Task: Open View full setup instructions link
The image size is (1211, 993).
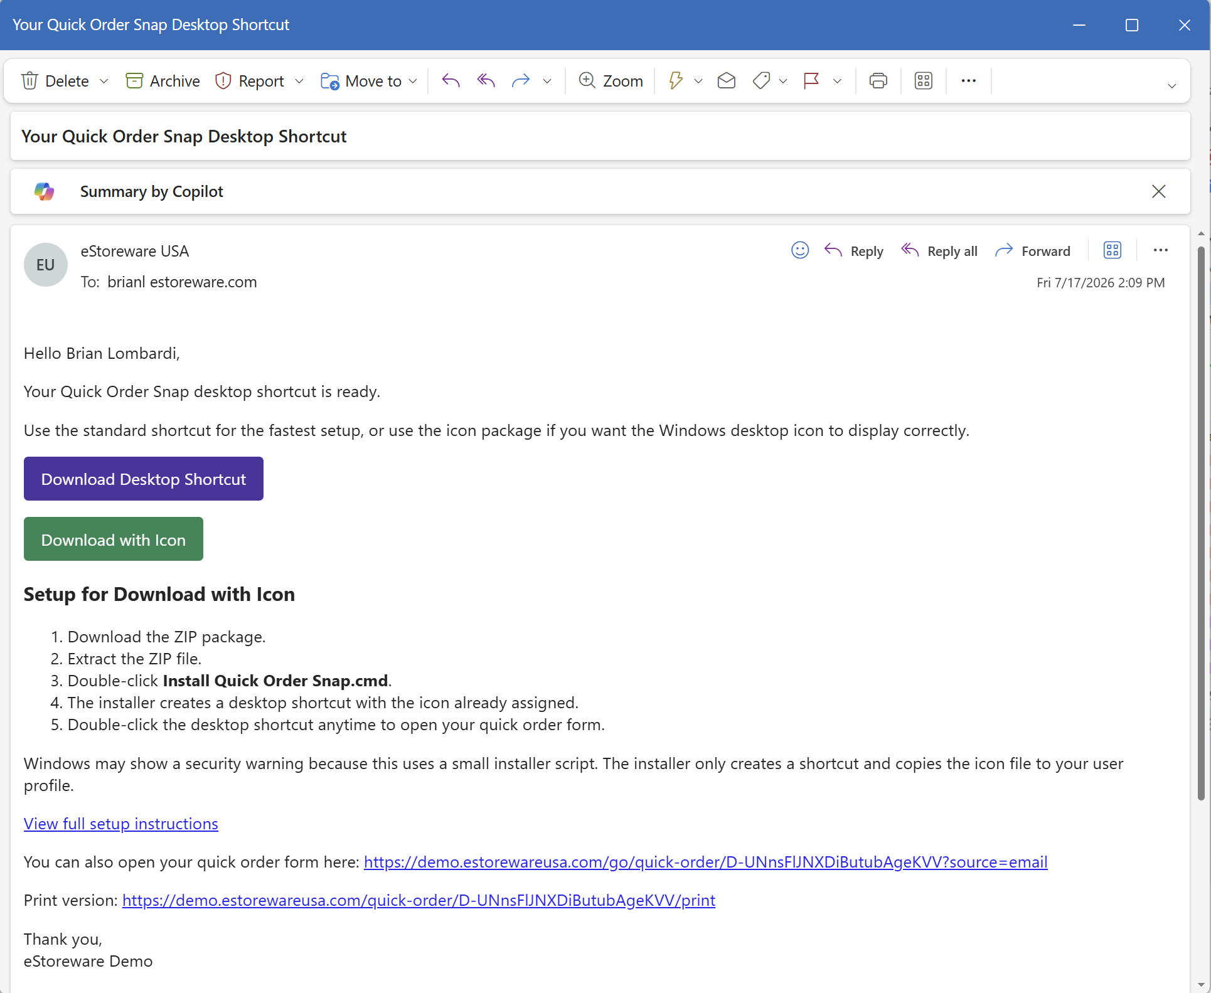Action: click(121, 824)
